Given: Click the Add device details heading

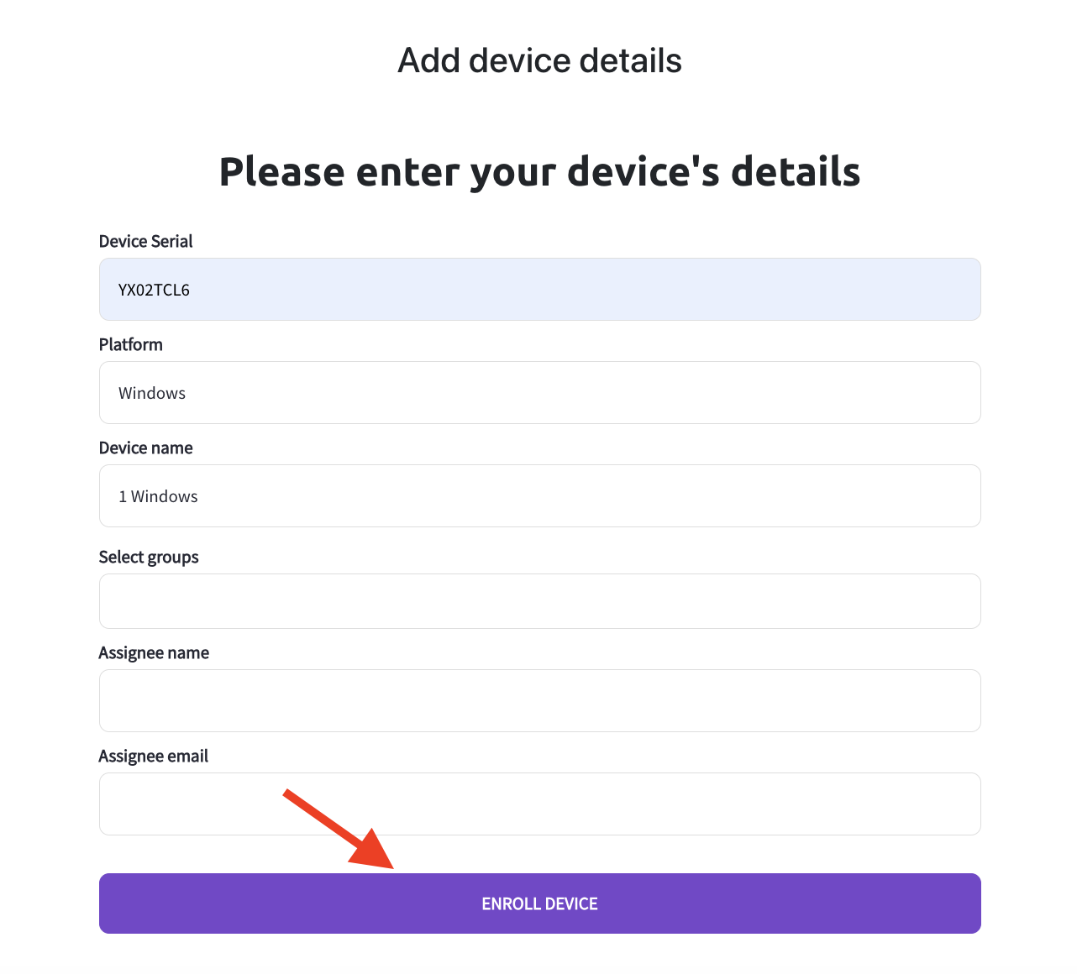Looking at the screenshot, I should click(x=538, y=60).
